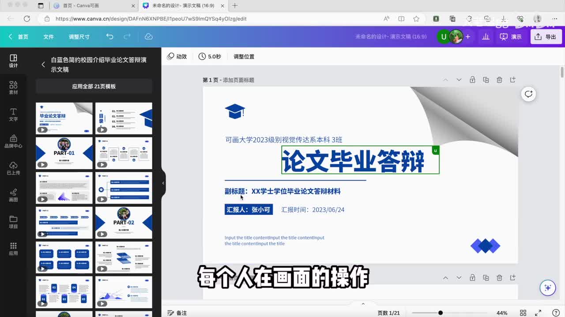Click the cloud save status icon

(x=149, y=37)
